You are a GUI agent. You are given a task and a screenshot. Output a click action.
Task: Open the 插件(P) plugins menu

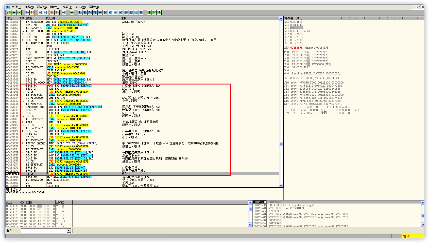[x=55, y=7]
